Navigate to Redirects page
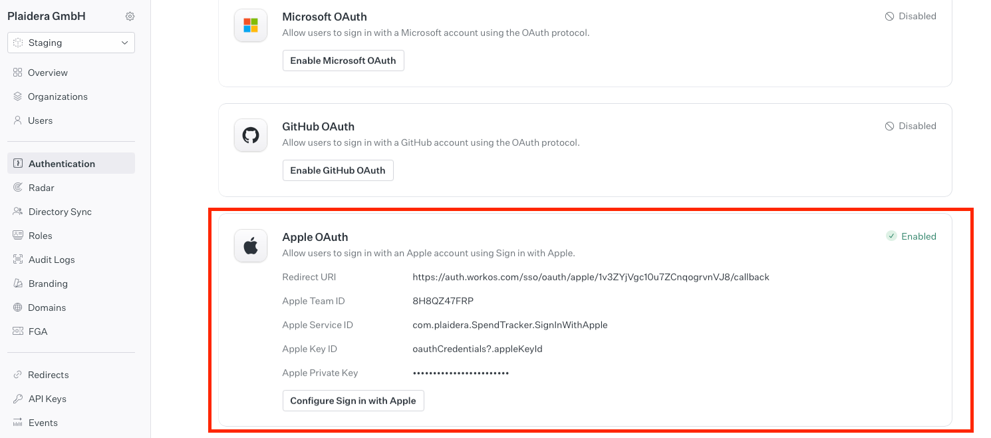Viewport: 991px width, 438px height. [x=48, y=375]
